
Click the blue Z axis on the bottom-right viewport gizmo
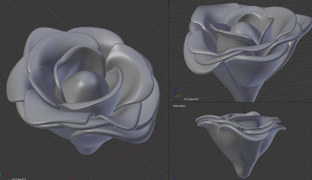pos(175,177)
